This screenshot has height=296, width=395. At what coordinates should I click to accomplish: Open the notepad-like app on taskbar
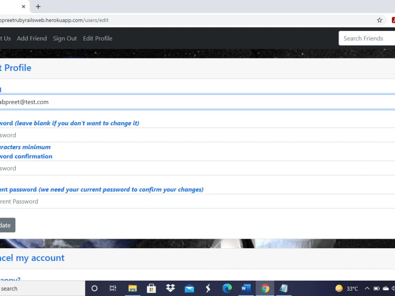coord(284,288)
